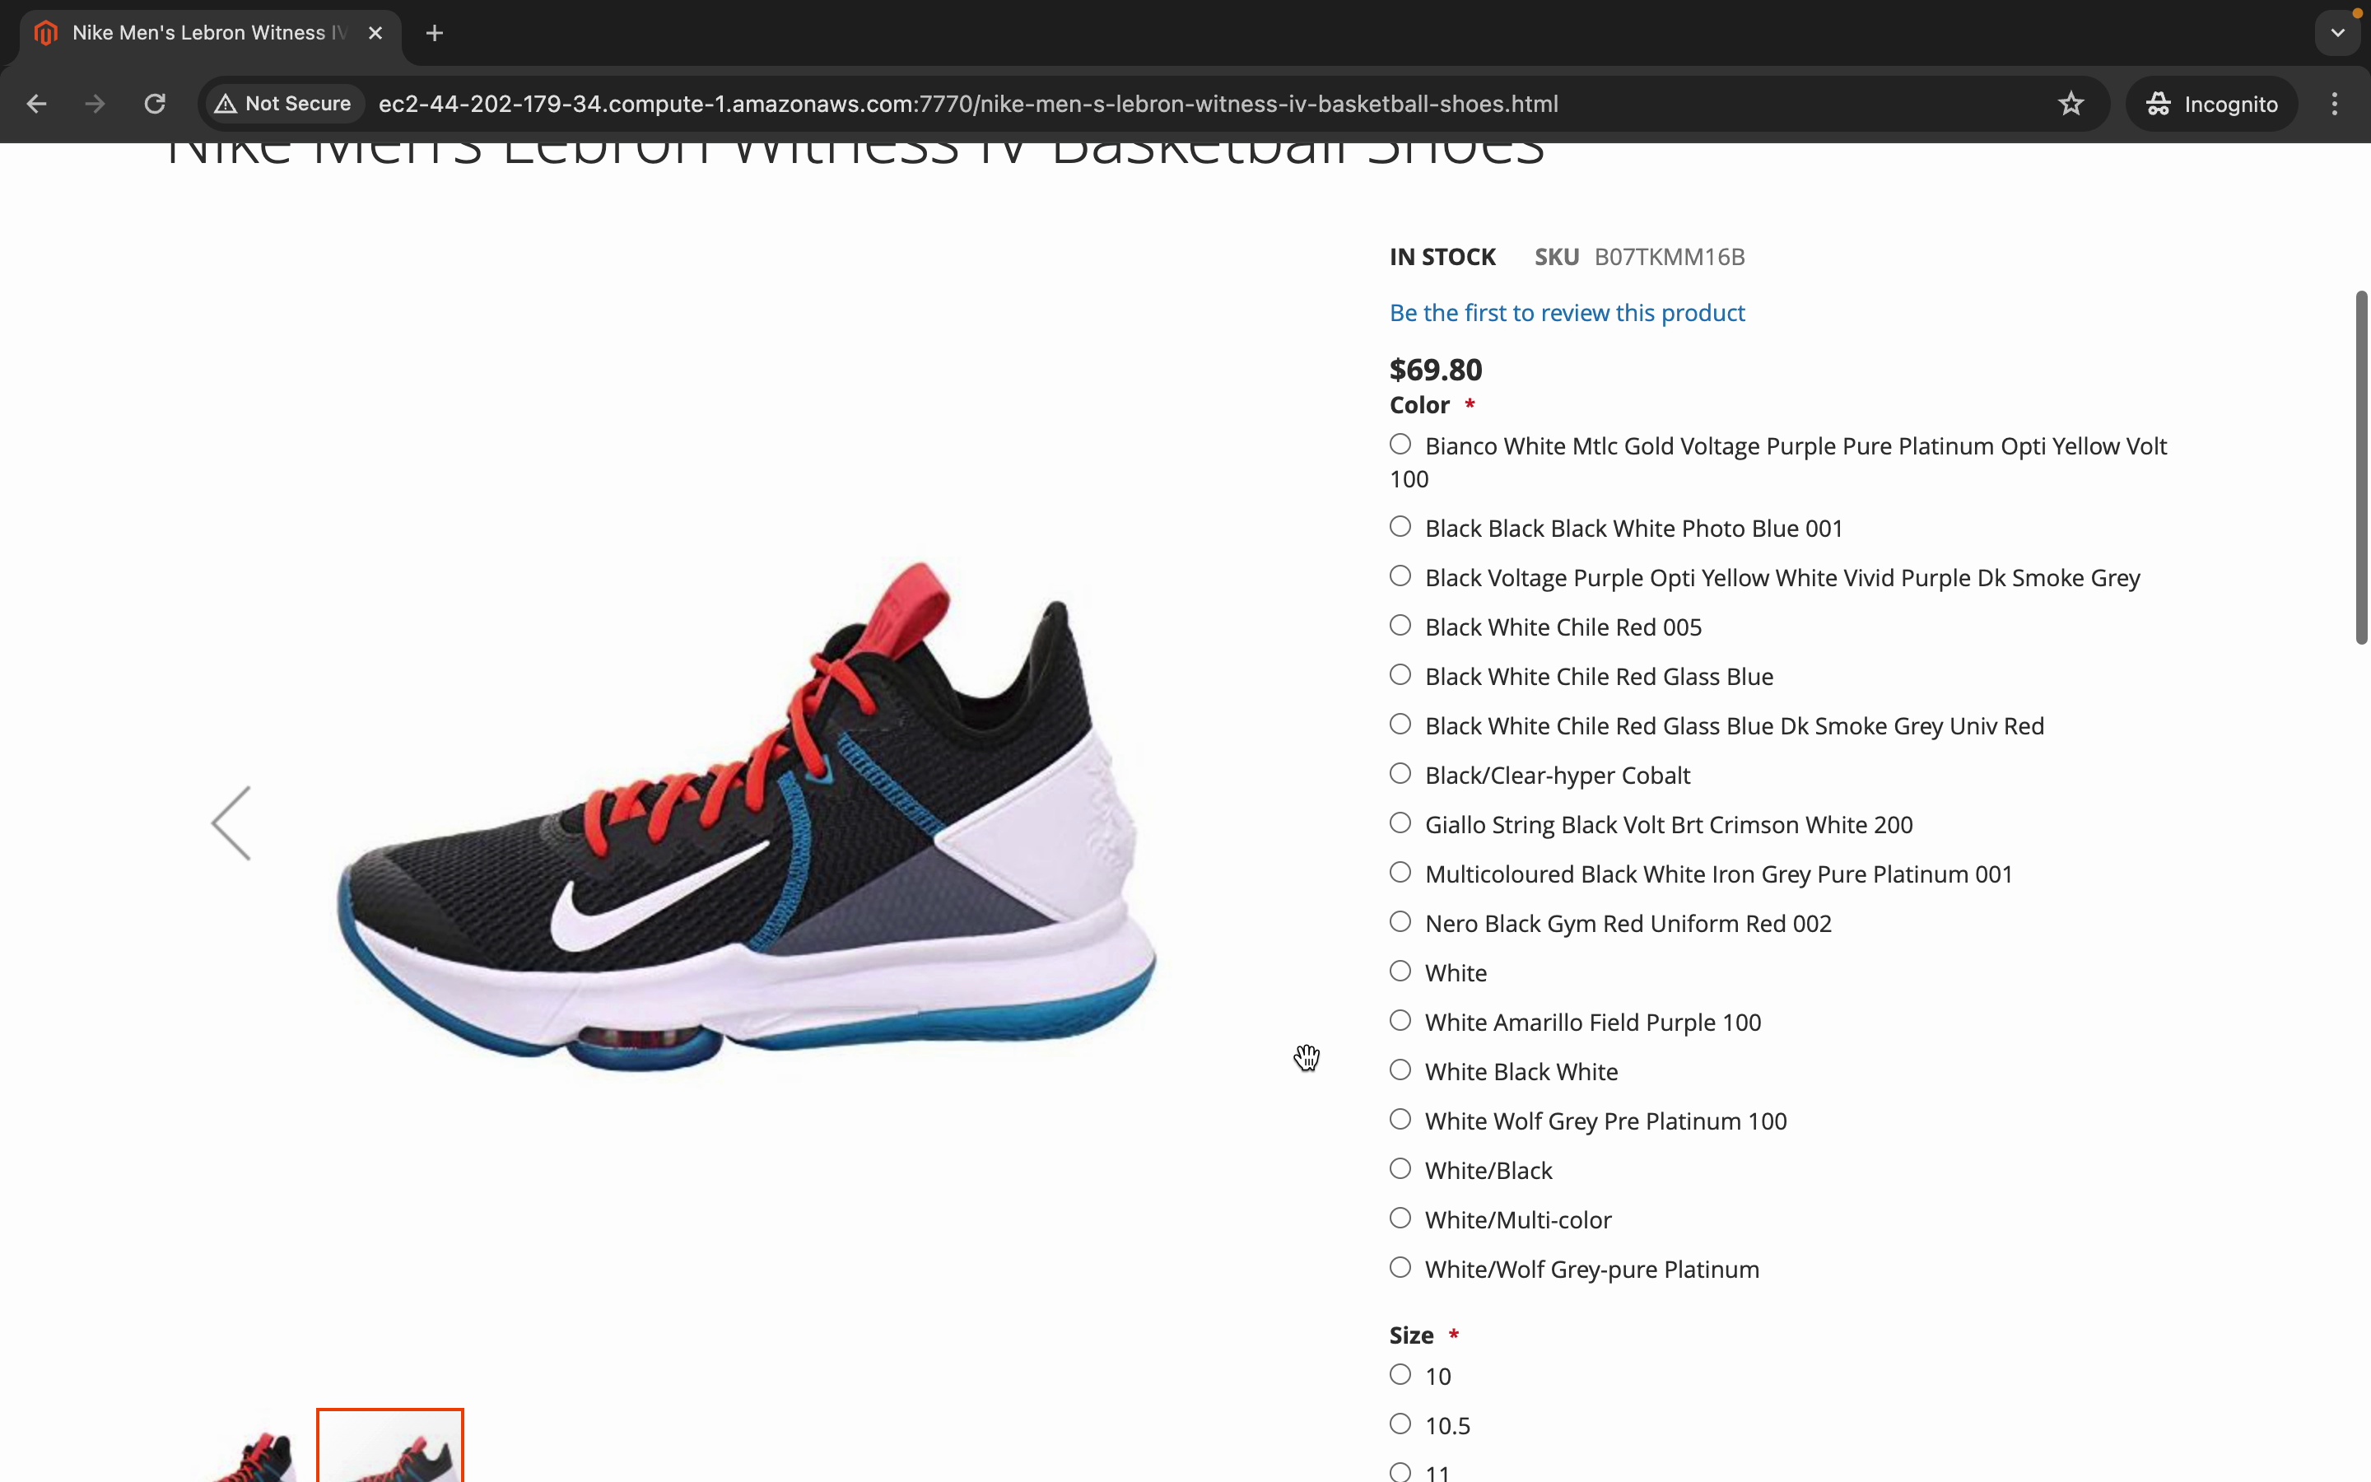Click the browser back arrow

point(36,104)
